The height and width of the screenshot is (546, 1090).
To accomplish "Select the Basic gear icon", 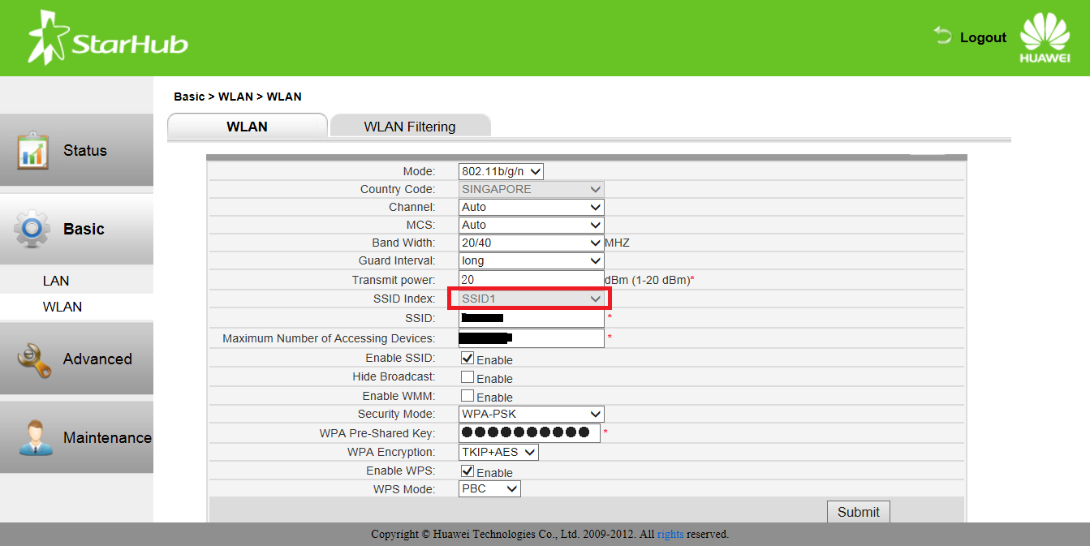I will pyautogui.click(x=33, y=230).
